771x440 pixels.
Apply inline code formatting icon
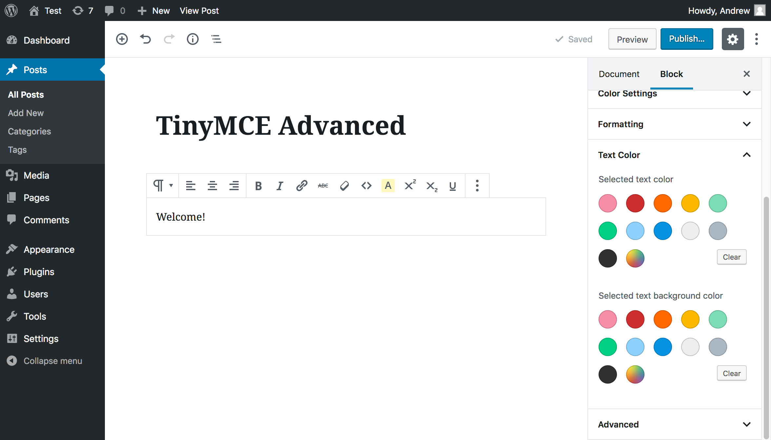point(366,186)
